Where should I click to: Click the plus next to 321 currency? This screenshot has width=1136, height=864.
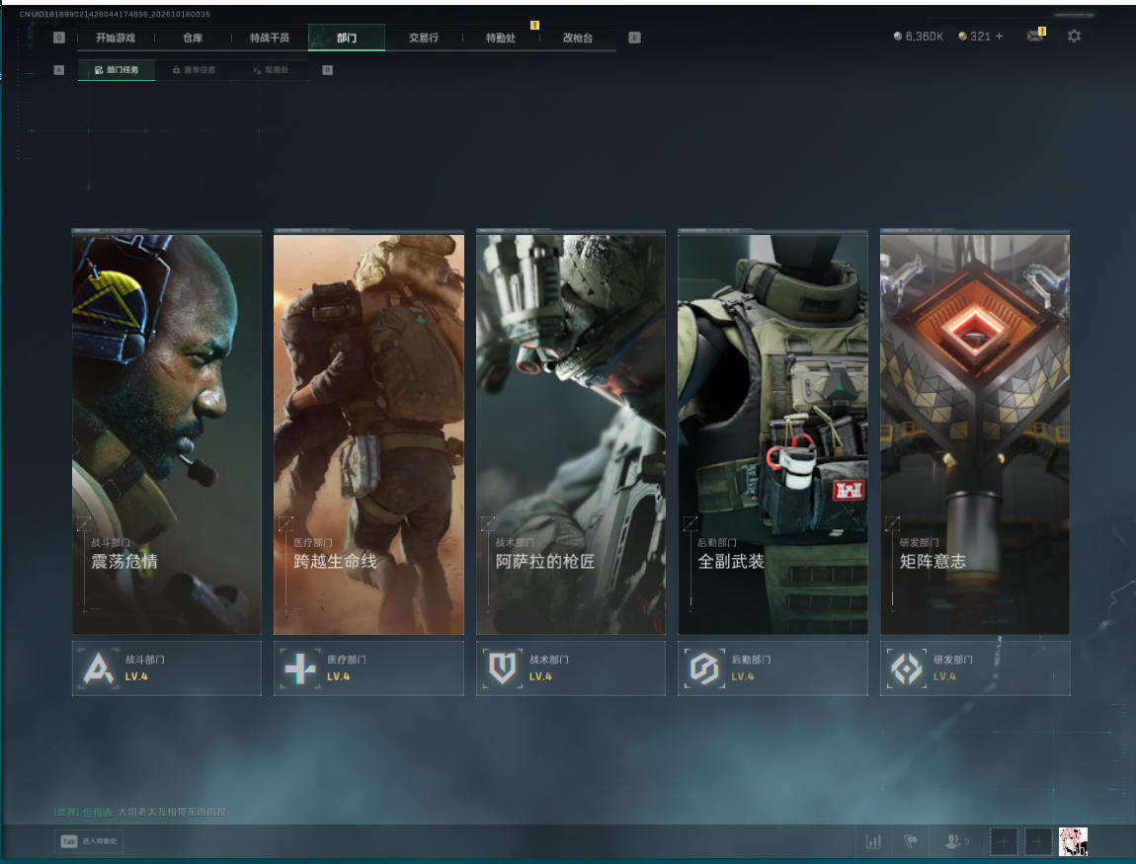[x=1000, y=37]
